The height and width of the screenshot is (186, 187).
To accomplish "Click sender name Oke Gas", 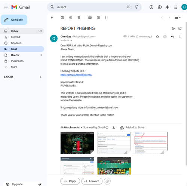I will (66, 37).
